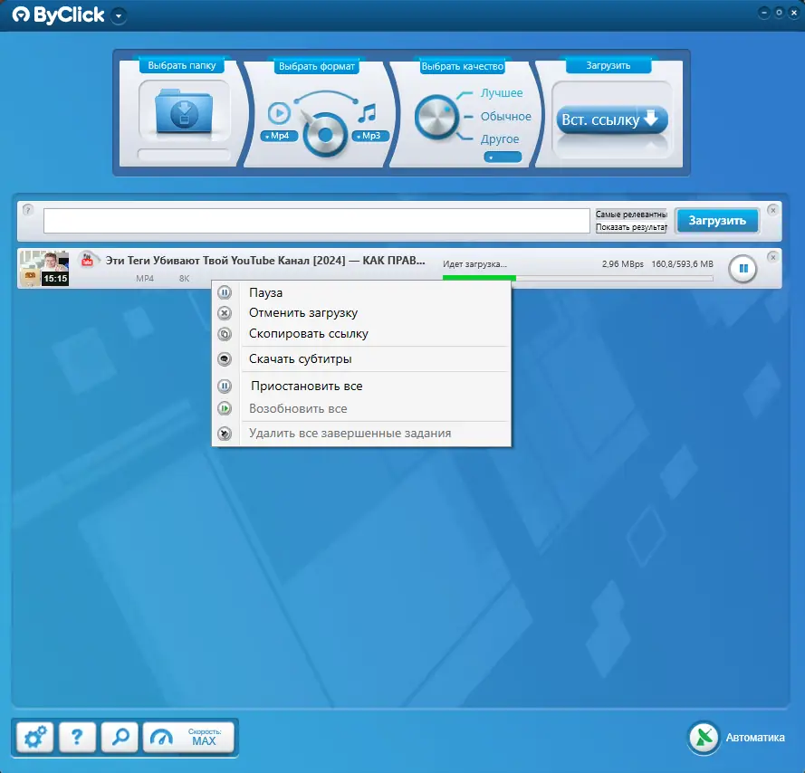This screenshot has height=773, width=805.
Task: Click the download folder icon
Action: (x=184, y=111)
